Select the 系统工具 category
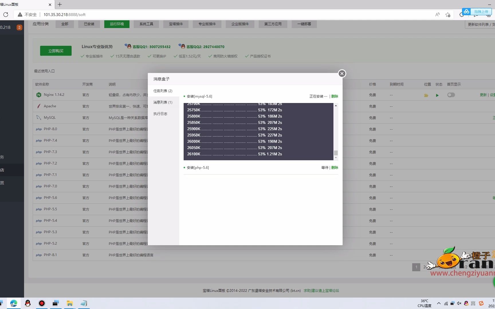 [146, 24]
